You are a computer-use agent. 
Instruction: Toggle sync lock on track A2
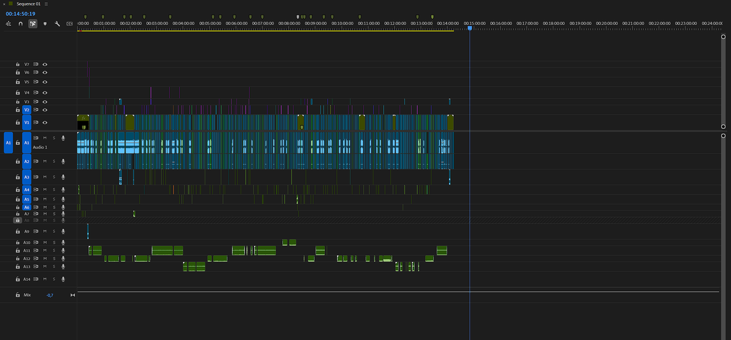coord(36,161)
